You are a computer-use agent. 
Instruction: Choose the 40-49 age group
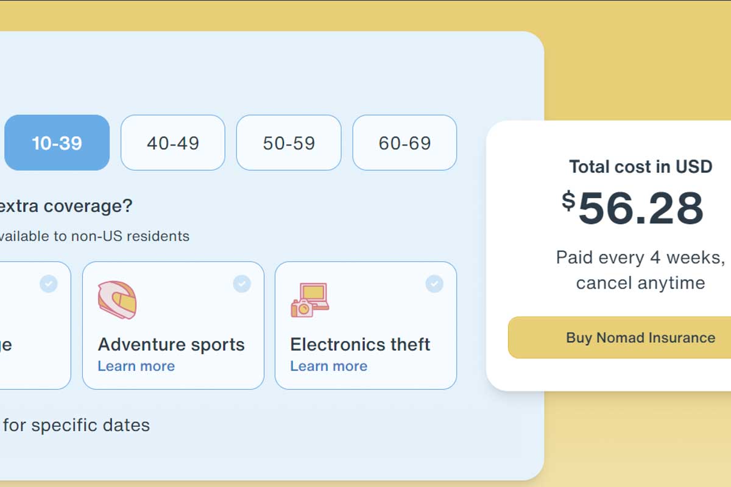click(x=173, y=143)
